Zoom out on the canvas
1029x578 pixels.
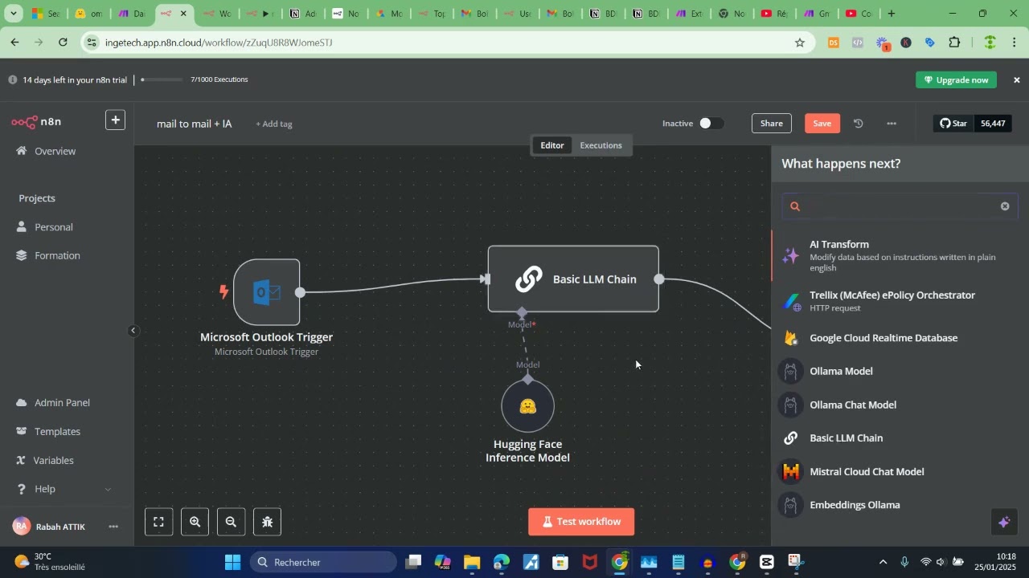point(231,522)
